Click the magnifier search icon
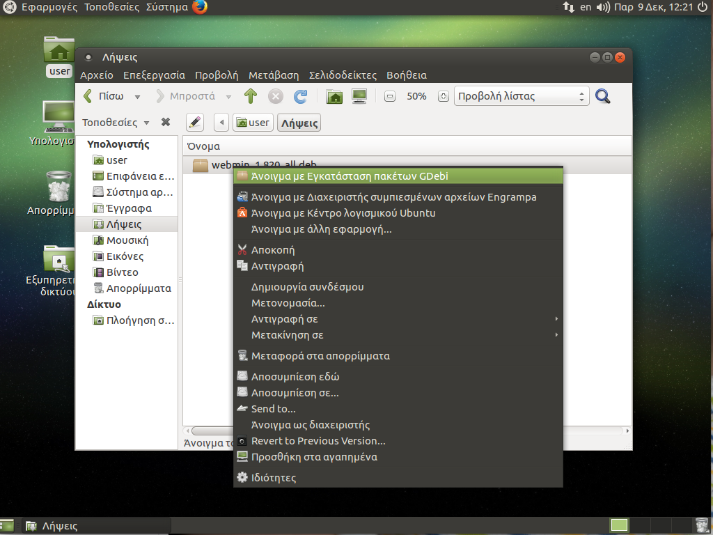Viewport: 713px width, 535px height. [x=603, y=97]
